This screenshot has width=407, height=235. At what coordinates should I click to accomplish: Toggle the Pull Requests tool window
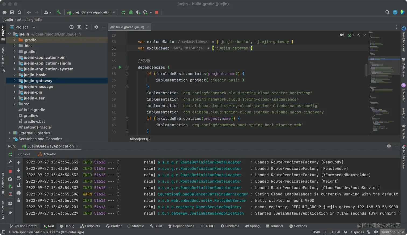pos(3,59)
